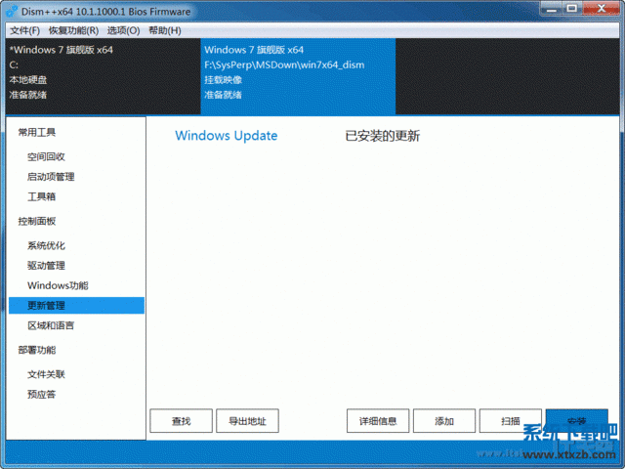Open 系统优化 under 控制面板

click(46, 245)
